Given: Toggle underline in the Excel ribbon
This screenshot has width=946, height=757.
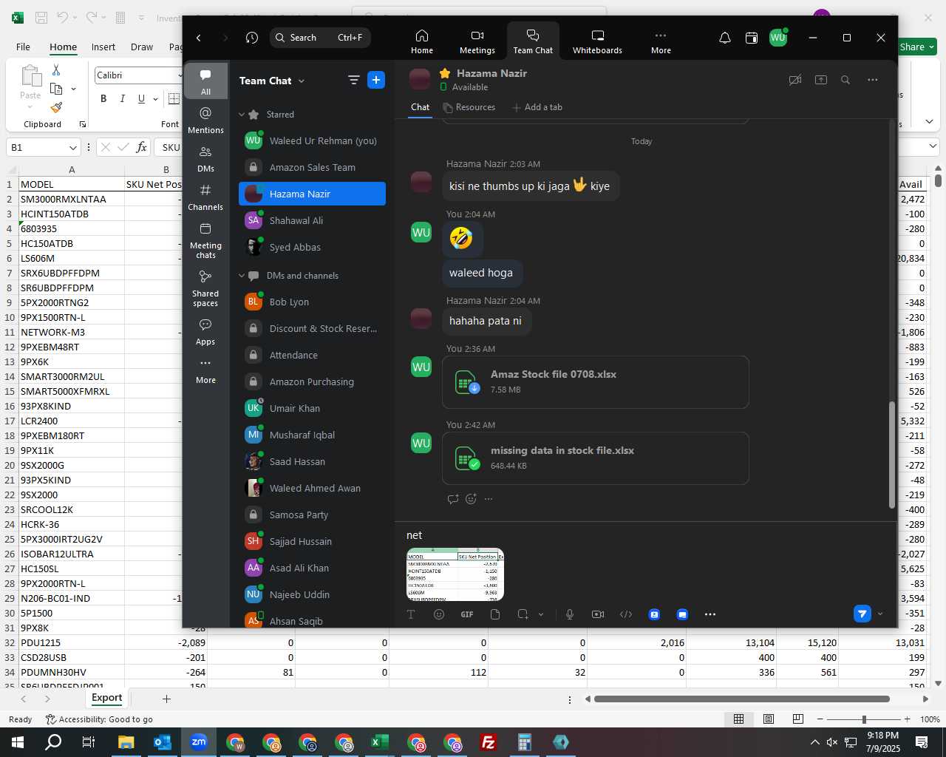Looking at the screenshot, I should (x=141, y=98).
